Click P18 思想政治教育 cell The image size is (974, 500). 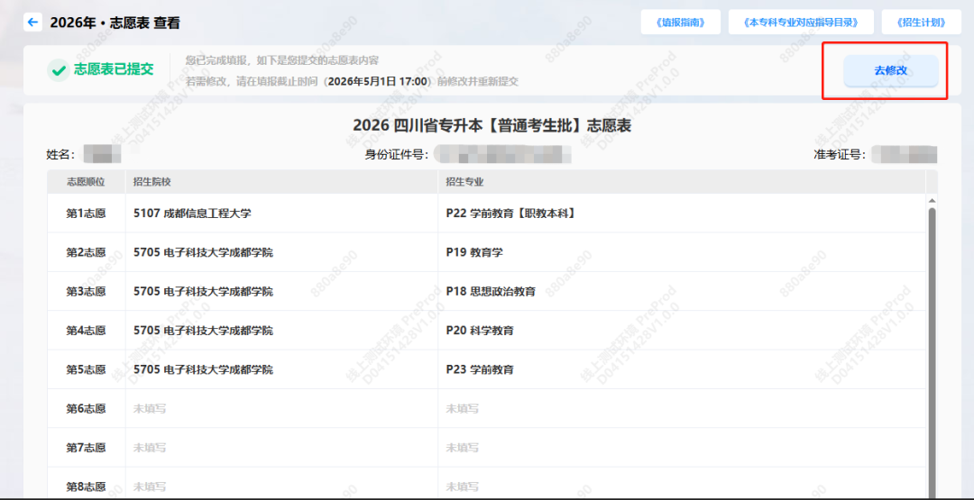pyautogui.click(x=682, y=292)
